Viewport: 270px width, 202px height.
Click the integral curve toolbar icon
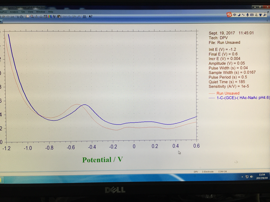click(74, 17)
